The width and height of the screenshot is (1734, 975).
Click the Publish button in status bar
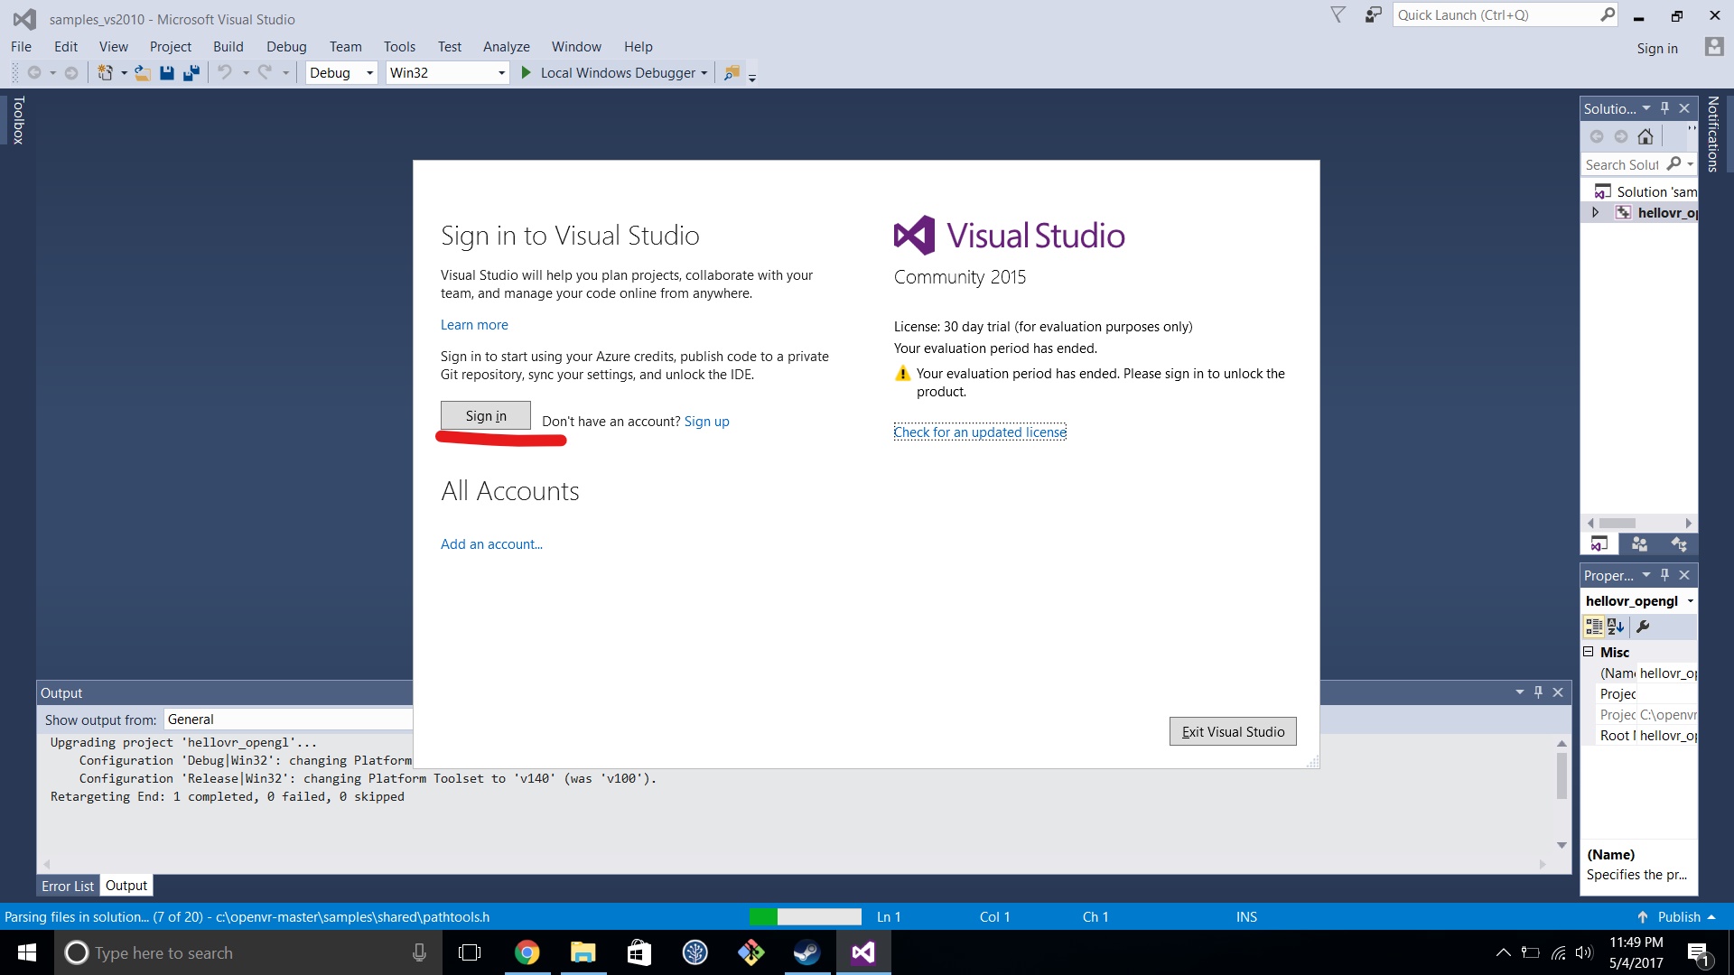tap(1676, 917)
